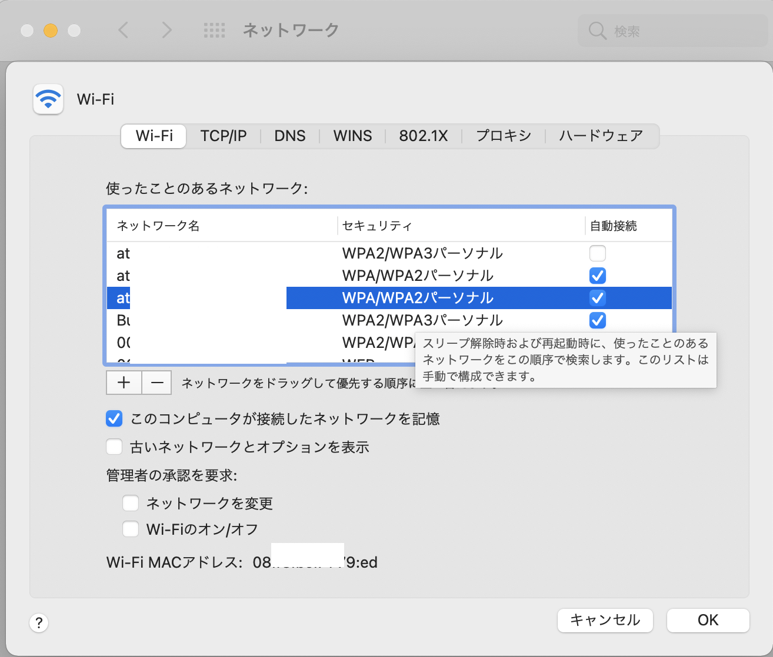Click the plus button to add network
The height and width of the screenshot is (657, 773).
pos(124,383)
